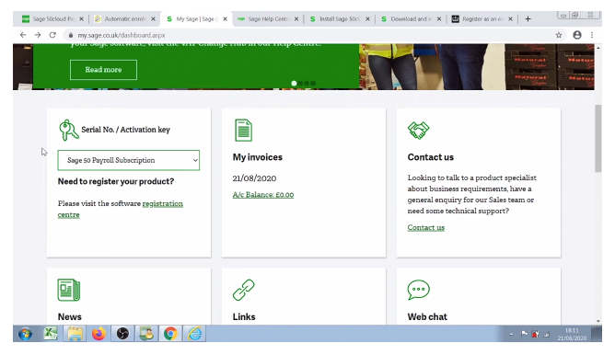Reload the current page

tap(52, 35)
